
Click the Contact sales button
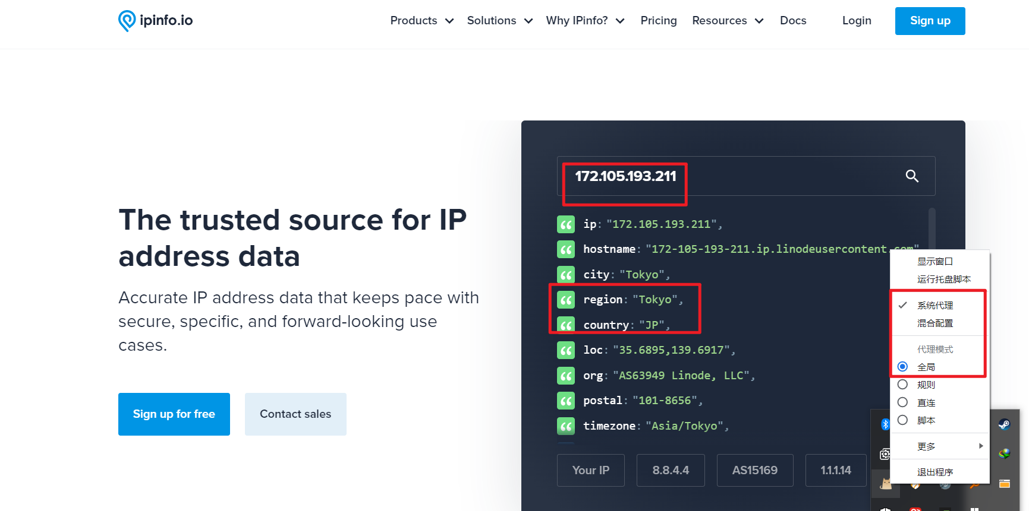295,414
